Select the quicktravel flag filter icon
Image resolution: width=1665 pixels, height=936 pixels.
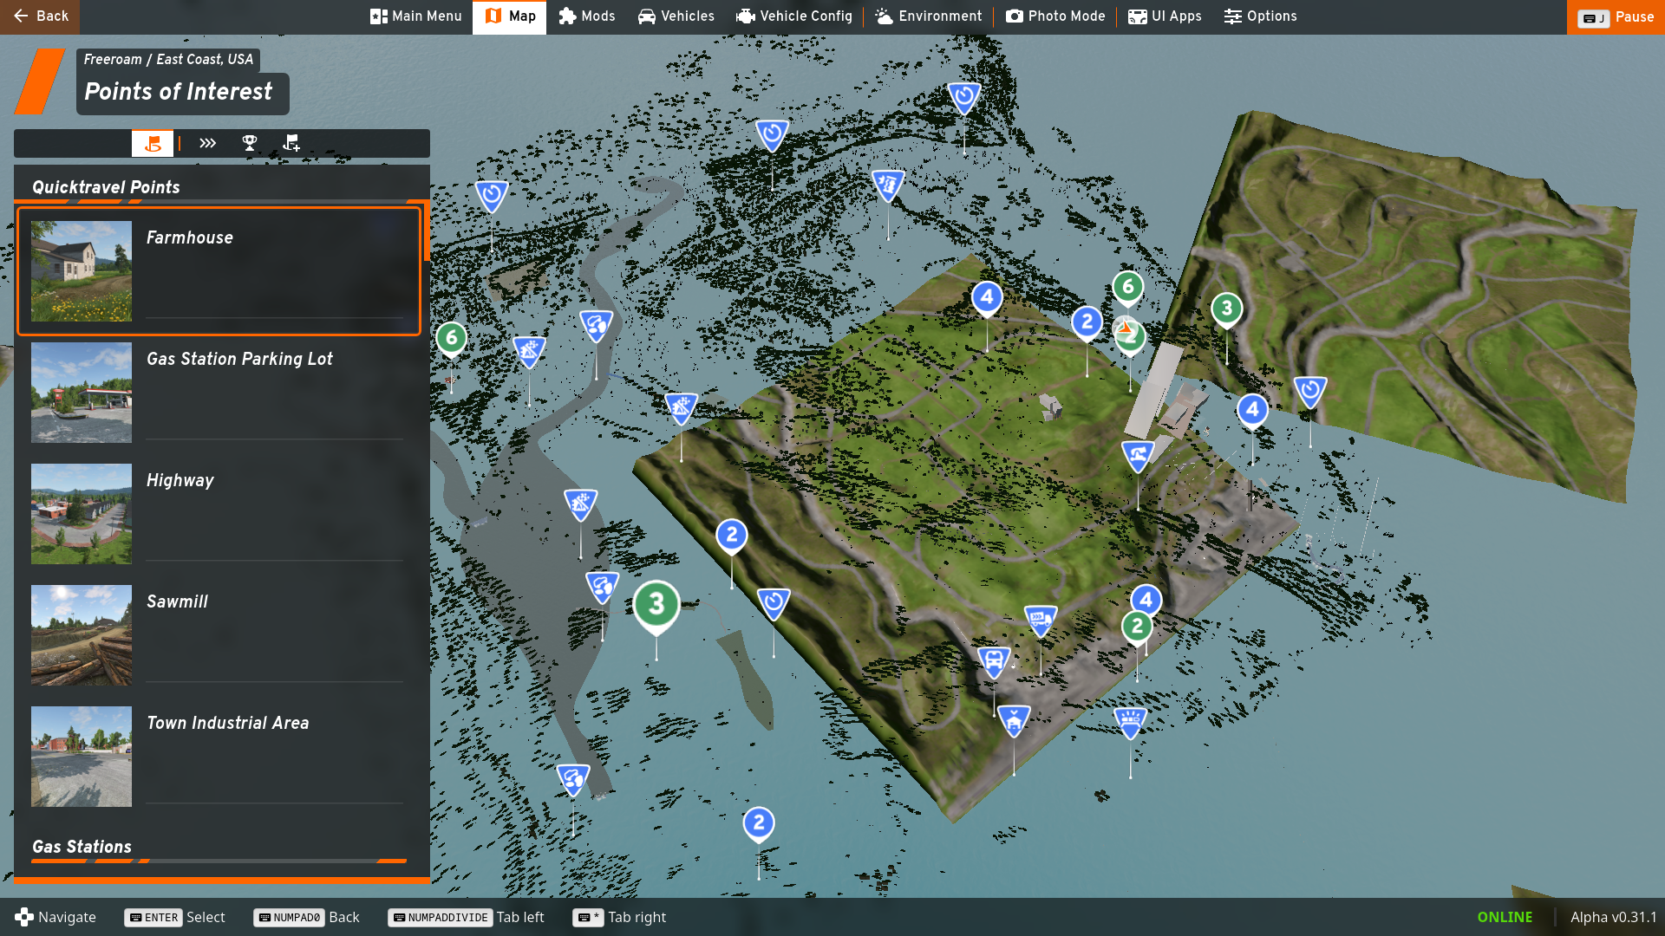153,143
